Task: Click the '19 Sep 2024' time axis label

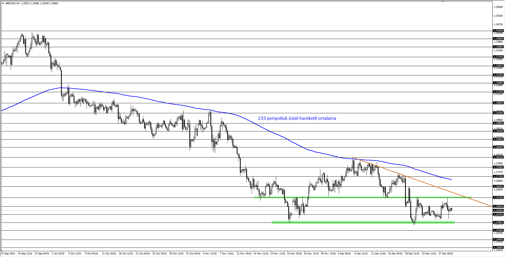Action: pyautogui.click(x=8, y=254)
